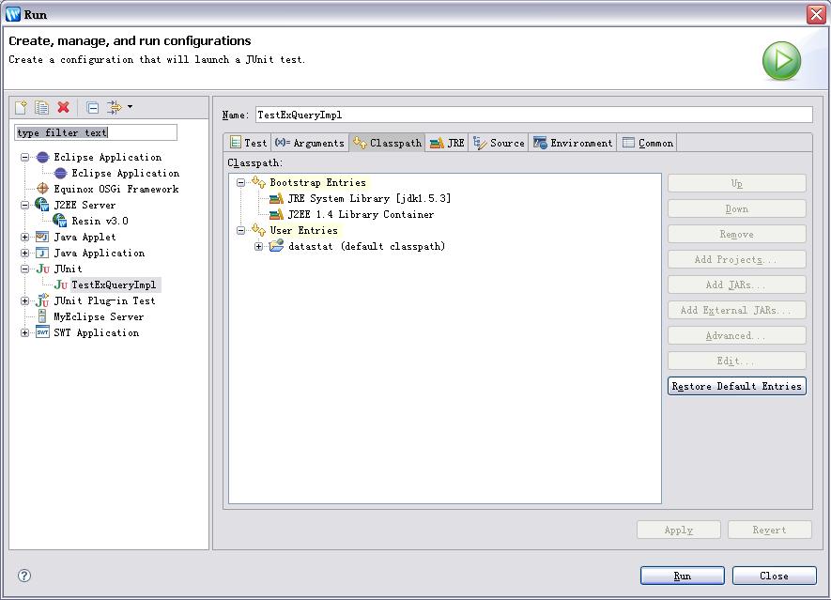The height and width of the screenshot is (600, 831).
Task: Click the Down button
Action: pyautogui.click(x=737, y=208)
